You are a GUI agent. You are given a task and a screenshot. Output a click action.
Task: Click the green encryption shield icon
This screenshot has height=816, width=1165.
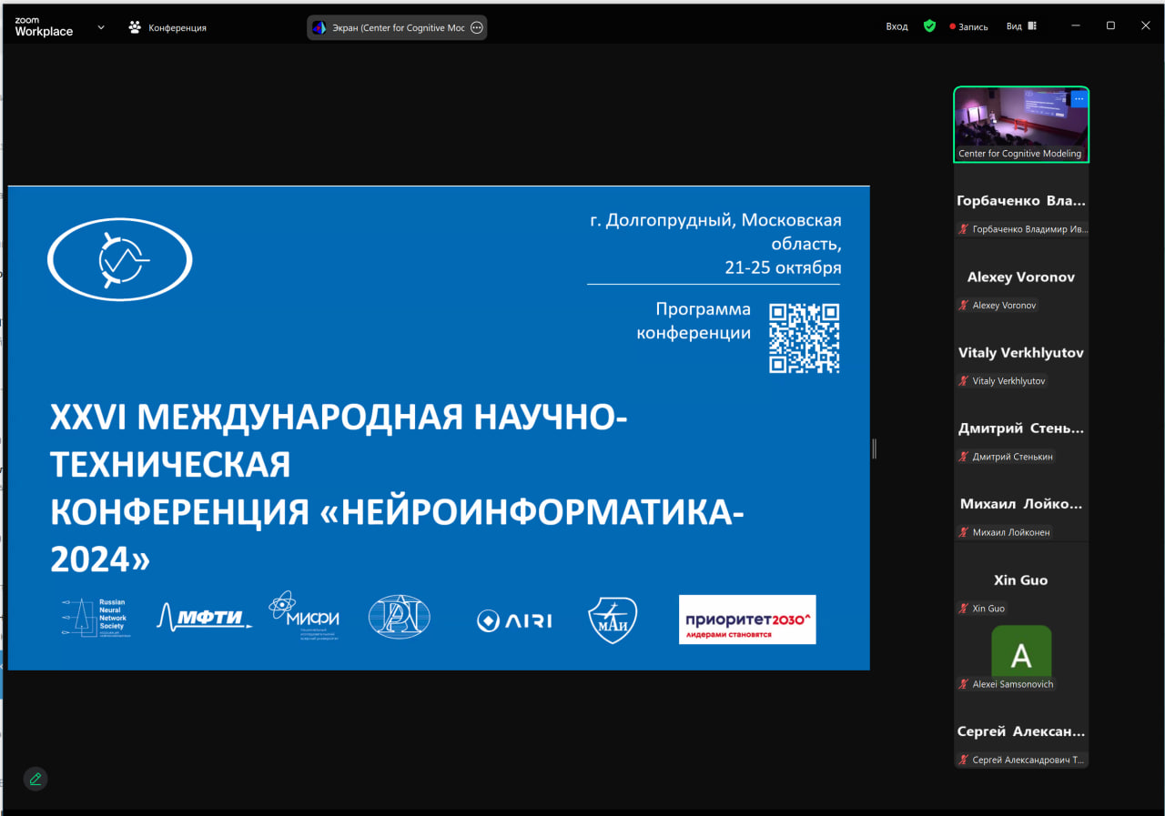(x=929, y=26)
